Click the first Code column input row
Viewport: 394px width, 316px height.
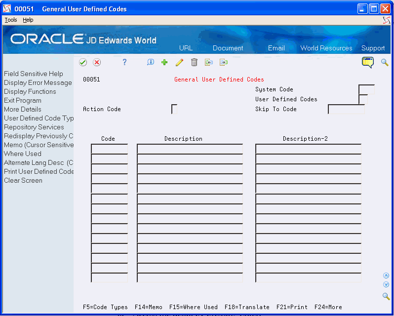109,149
